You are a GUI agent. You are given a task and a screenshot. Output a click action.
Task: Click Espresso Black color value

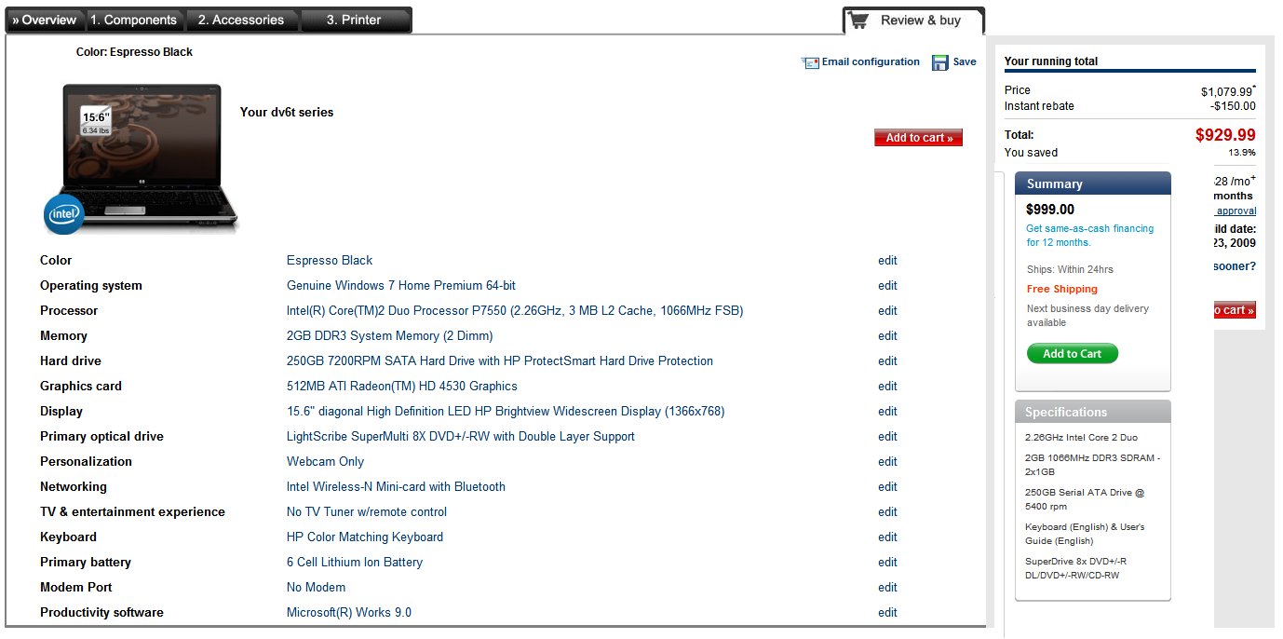[330, 261]
